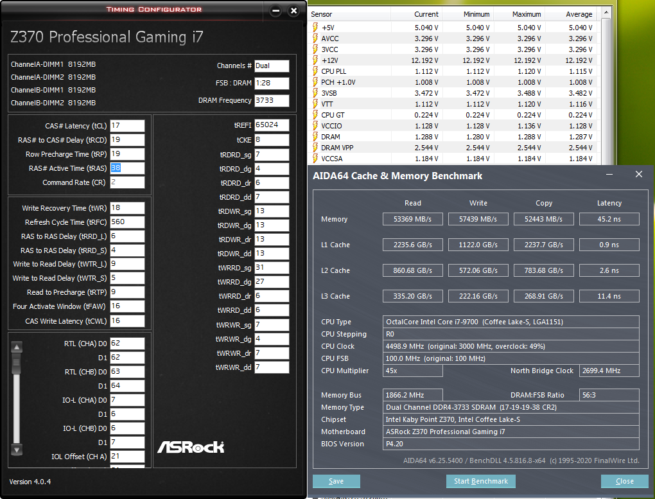Move the Timing Configurator vertical scroll thumb
The height and width of the screenshot is (499, 655).
click(x=17, y=363)
